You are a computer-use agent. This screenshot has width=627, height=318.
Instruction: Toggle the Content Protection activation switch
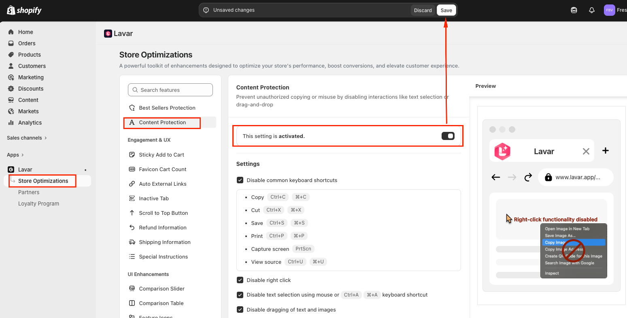point(448,136)
